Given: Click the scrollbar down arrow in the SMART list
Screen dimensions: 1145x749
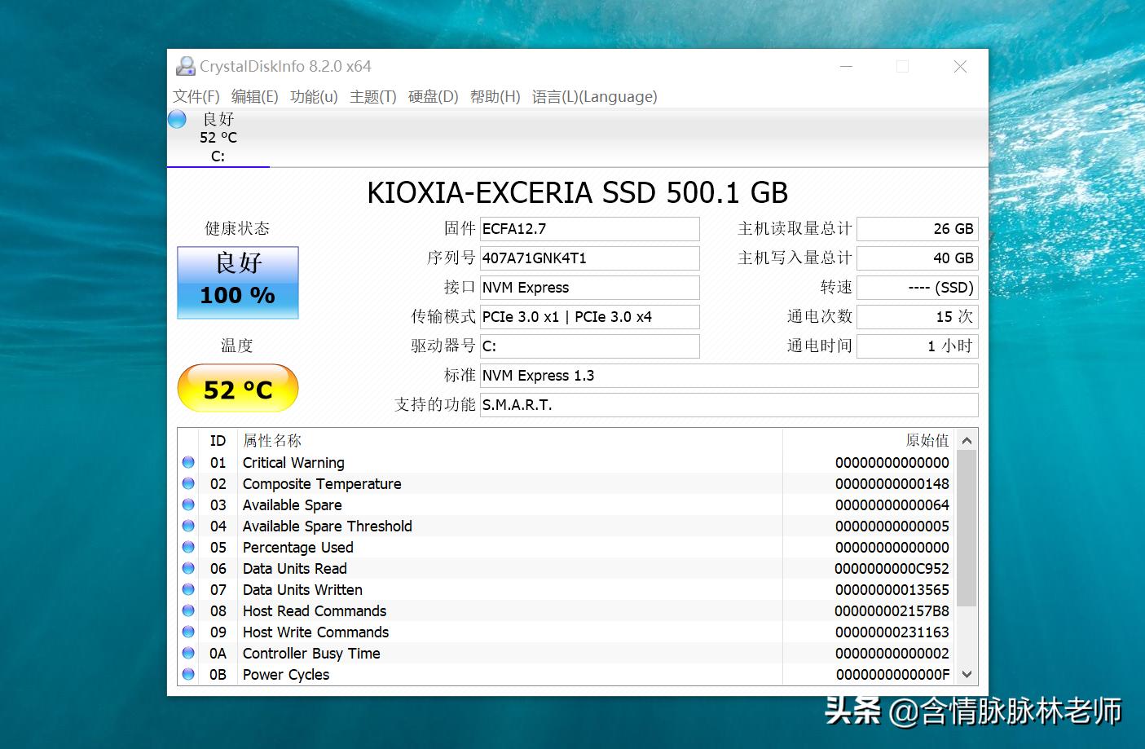Looking at the screenshot, I should pos(967,674).
